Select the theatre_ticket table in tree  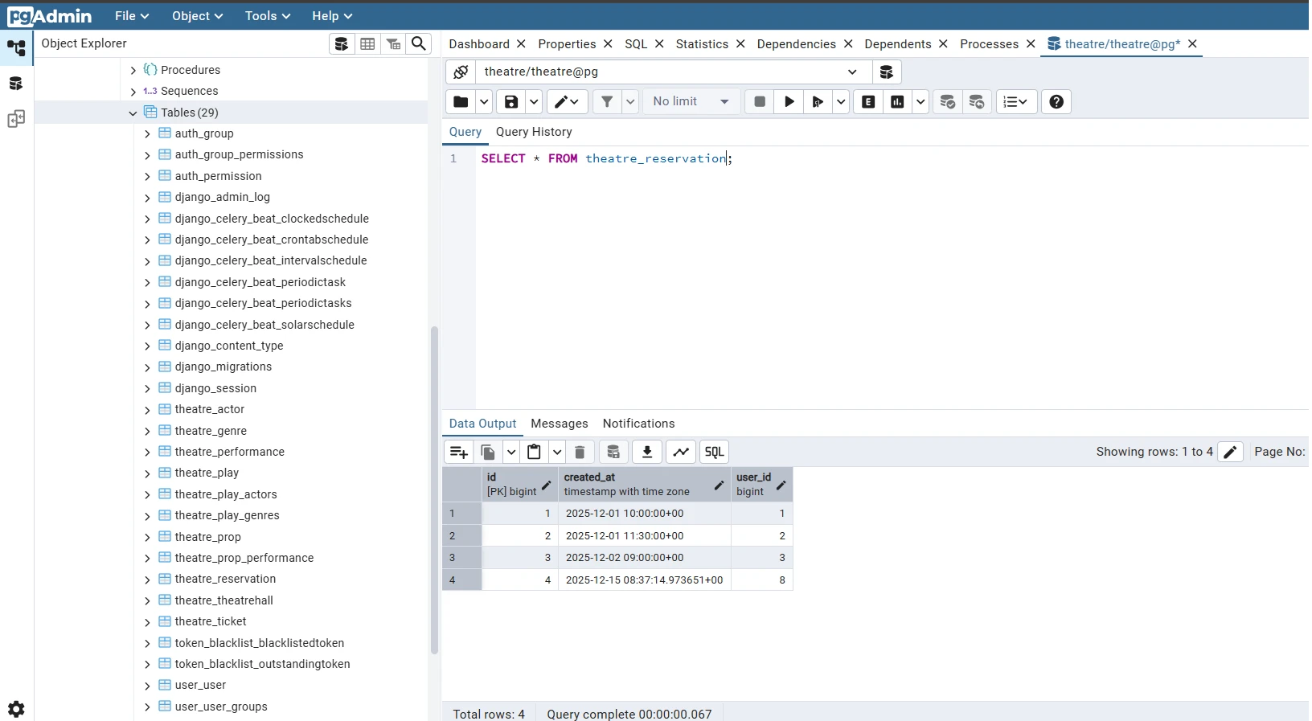click(211, 621)
